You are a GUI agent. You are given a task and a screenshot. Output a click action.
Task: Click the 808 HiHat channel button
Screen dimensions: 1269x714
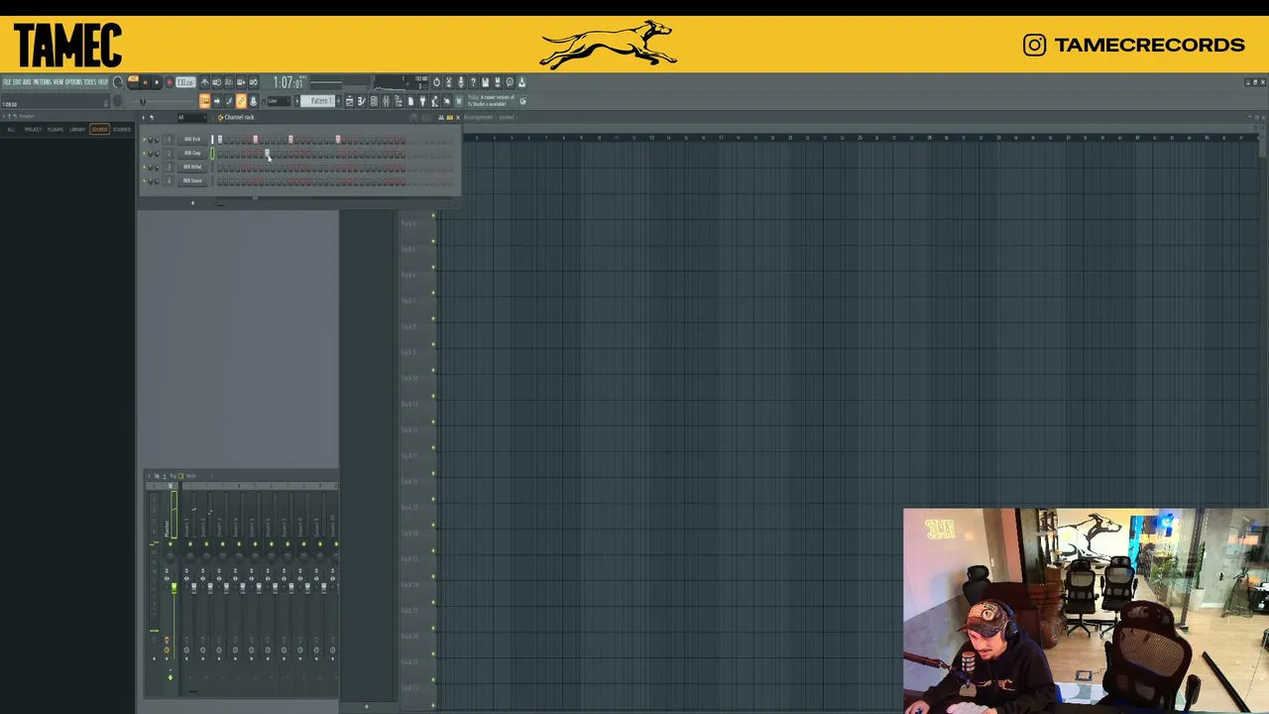coord(192,167)
